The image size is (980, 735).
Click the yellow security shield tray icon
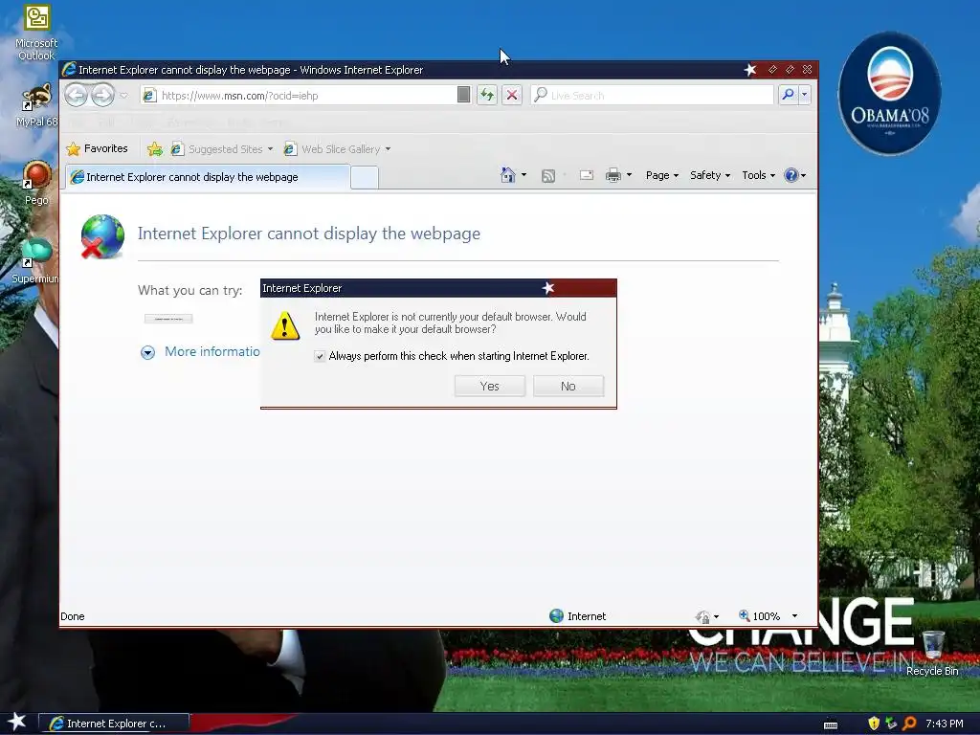pyautogui.click(x=874, y=724)
